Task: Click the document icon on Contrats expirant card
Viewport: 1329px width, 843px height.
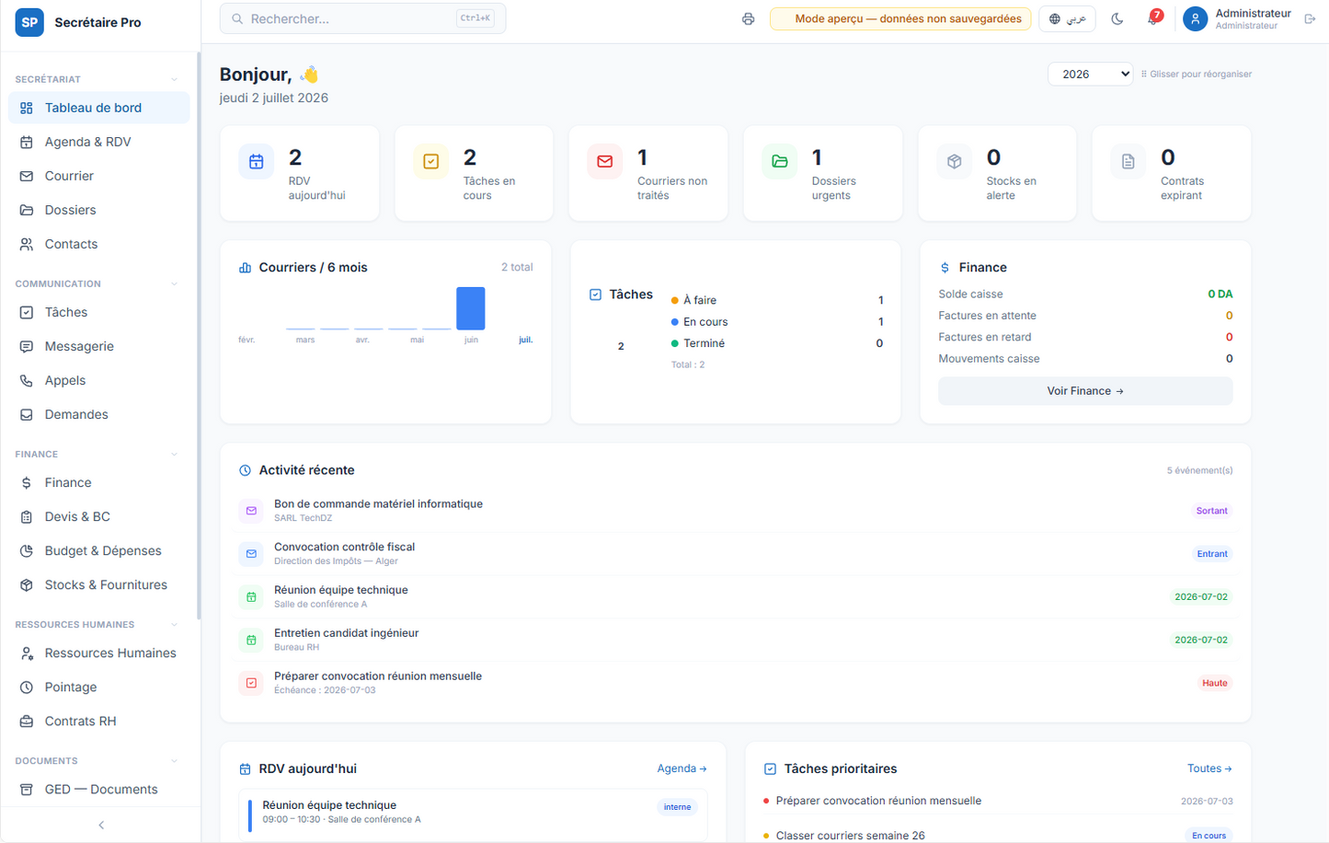Action: click(1128, 161)
